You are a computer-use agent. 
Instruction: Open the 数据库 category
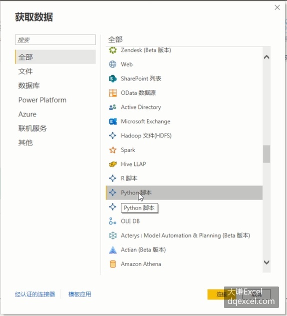point(29,85)
